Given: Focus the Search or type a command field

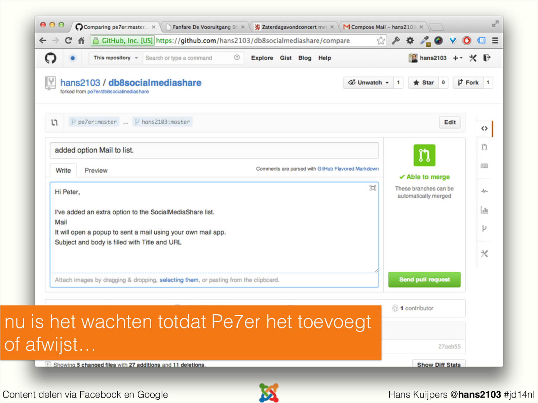Looking at the screenshot, I should point(193,58).
